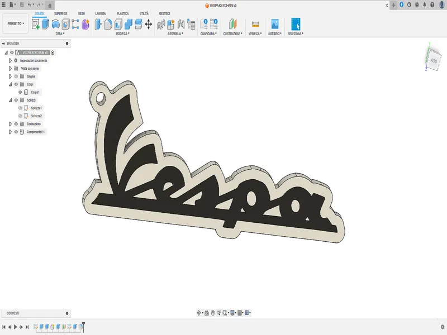Viewport: 447px width, 335px height.
Task: Select the Fillet tool
Action: (x=108, y=24)
